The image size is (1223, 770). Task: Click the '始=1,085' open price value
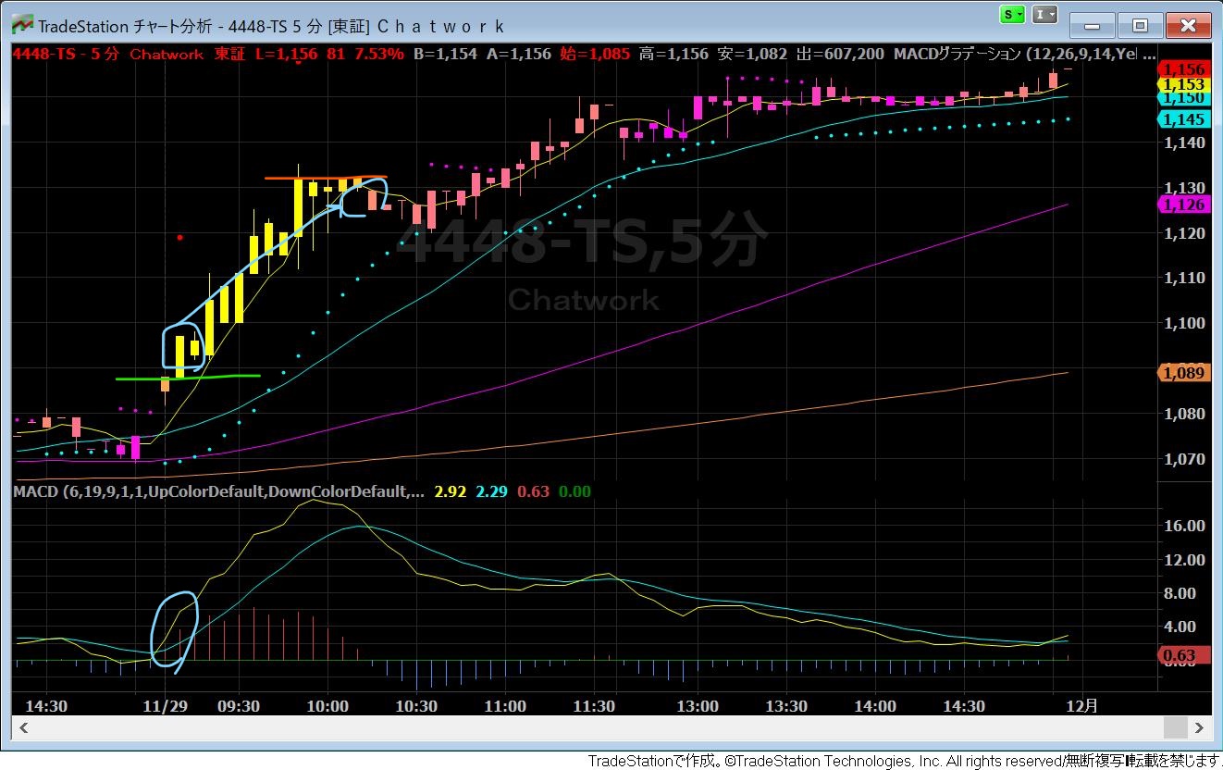click(x=595, y=54)
